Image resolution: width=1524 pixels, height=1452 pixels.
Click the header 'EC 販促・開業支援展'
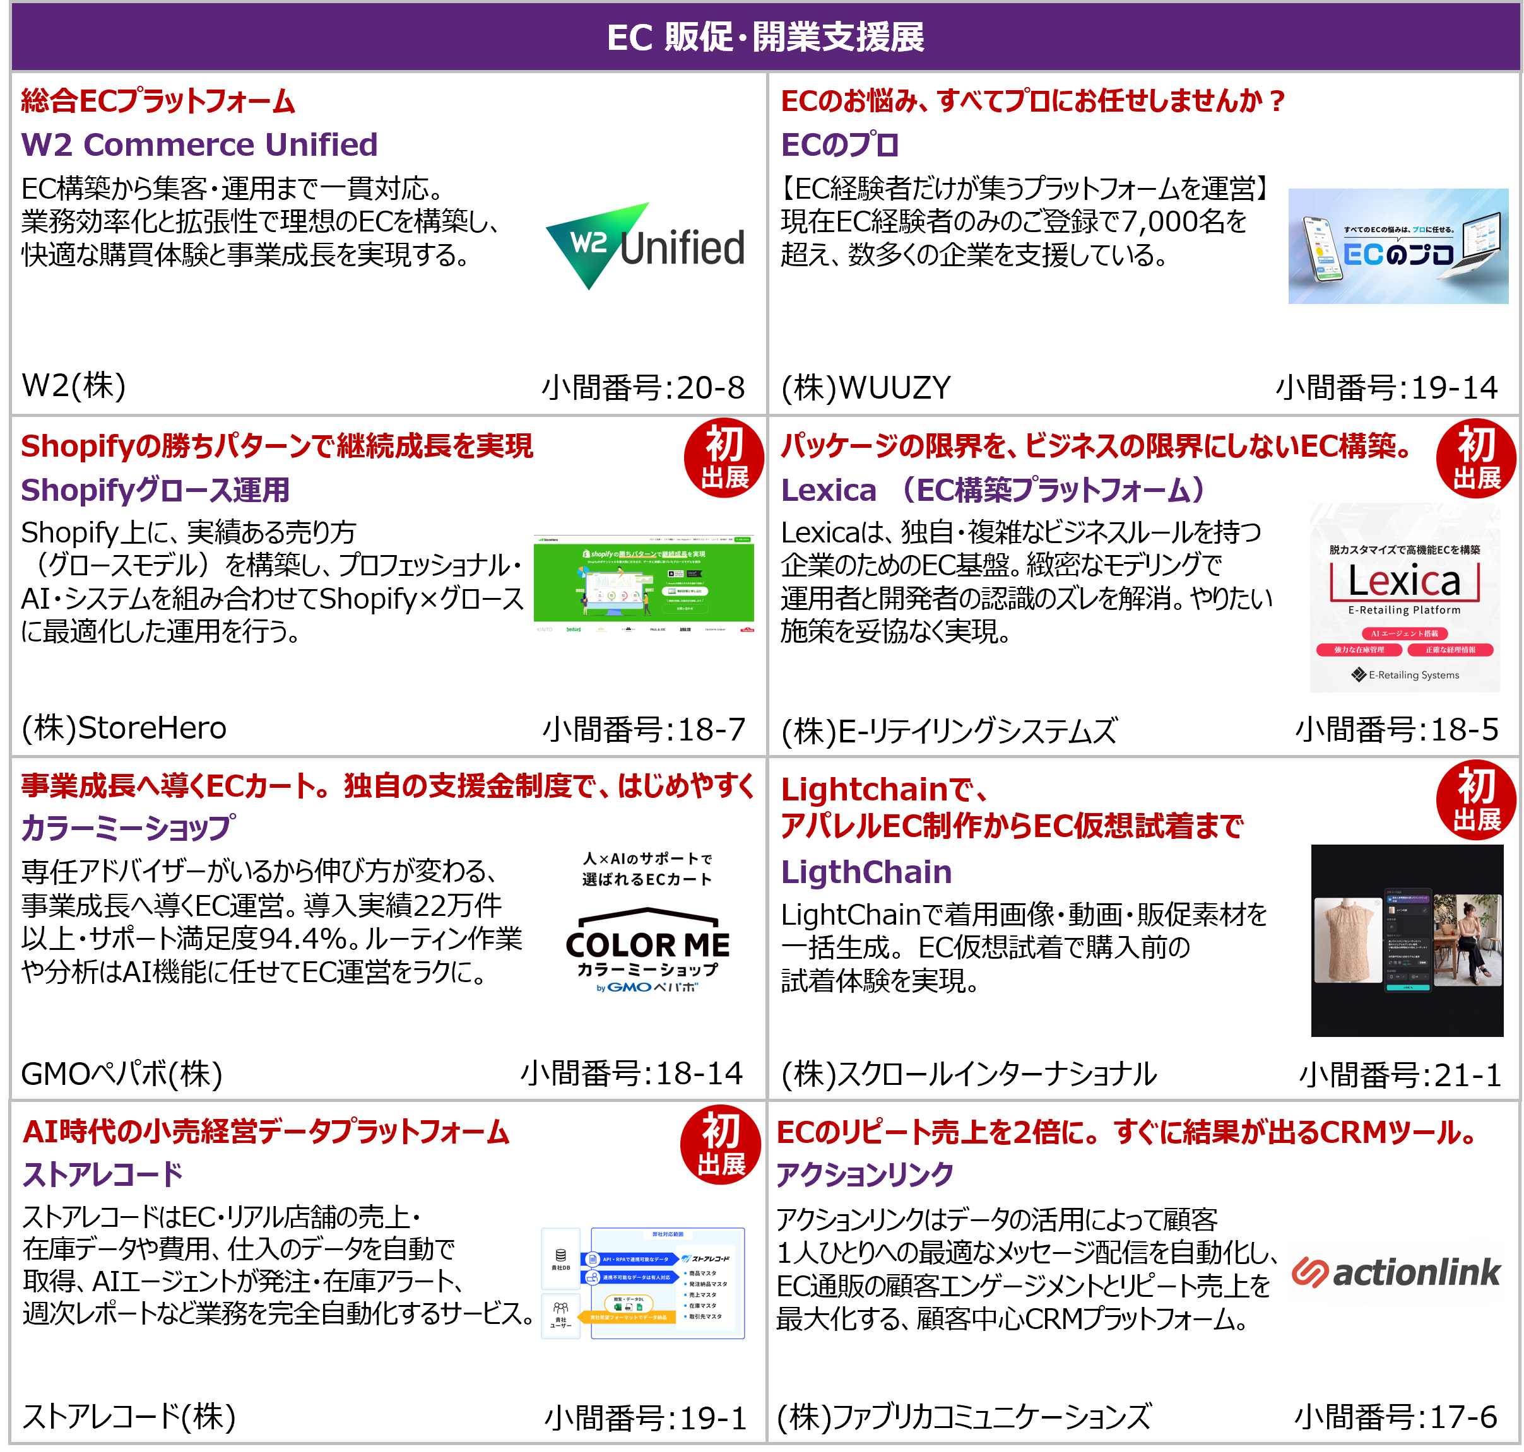pyautogui.click(x=765, y=37)
